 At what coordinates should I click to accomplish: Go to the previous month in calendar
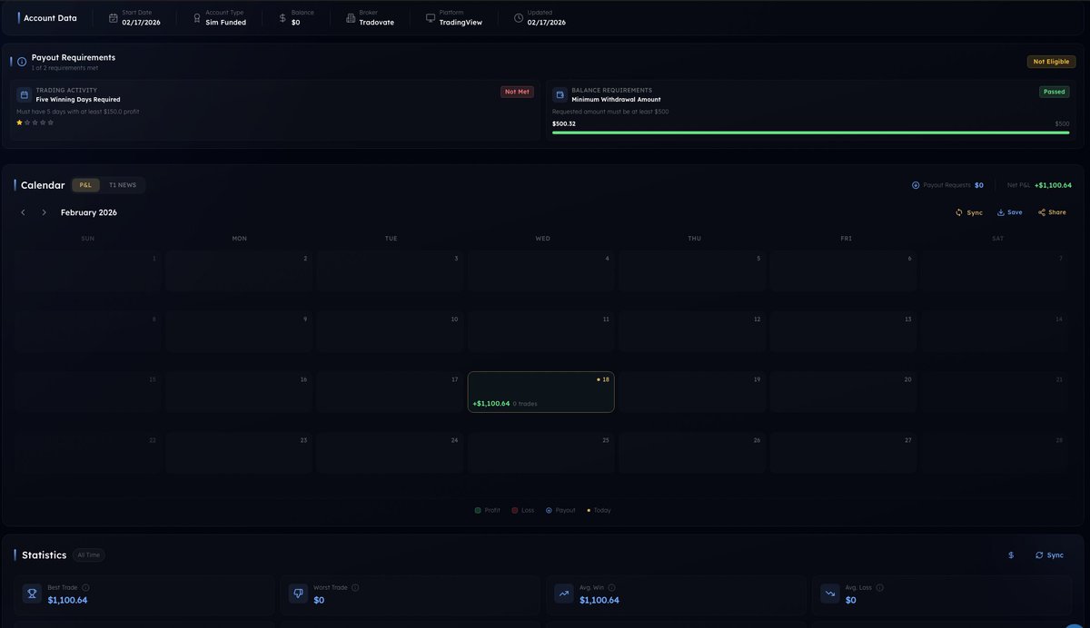[24, 212]
